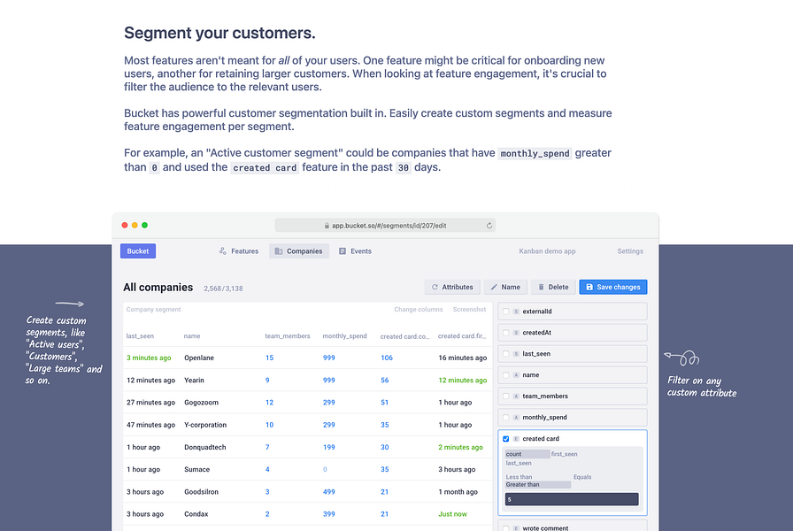Open Kanban demo app menu
793x531 pixels.
point(547,250)
